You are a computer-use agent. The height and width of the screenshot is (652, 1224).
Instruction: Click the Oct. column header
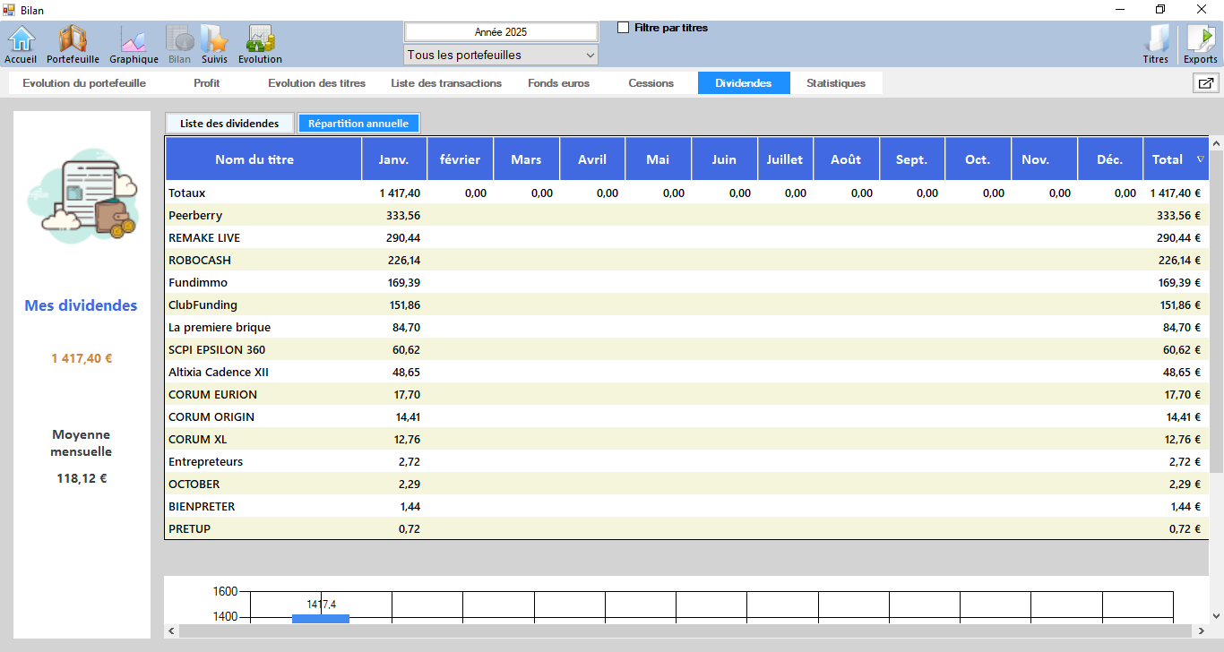[978, 159]
